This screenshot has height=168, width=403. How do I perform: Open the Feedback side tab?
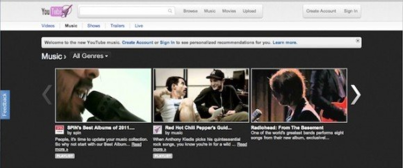point(5,105)
